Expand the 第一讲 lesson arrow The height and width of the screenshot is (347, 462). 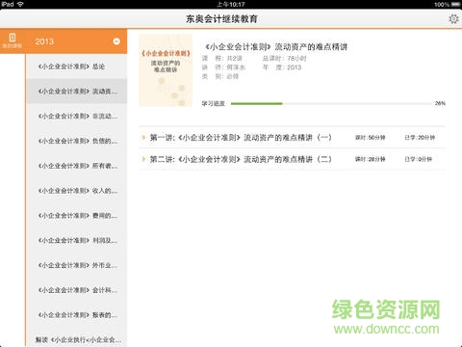[x=143, y=138]
